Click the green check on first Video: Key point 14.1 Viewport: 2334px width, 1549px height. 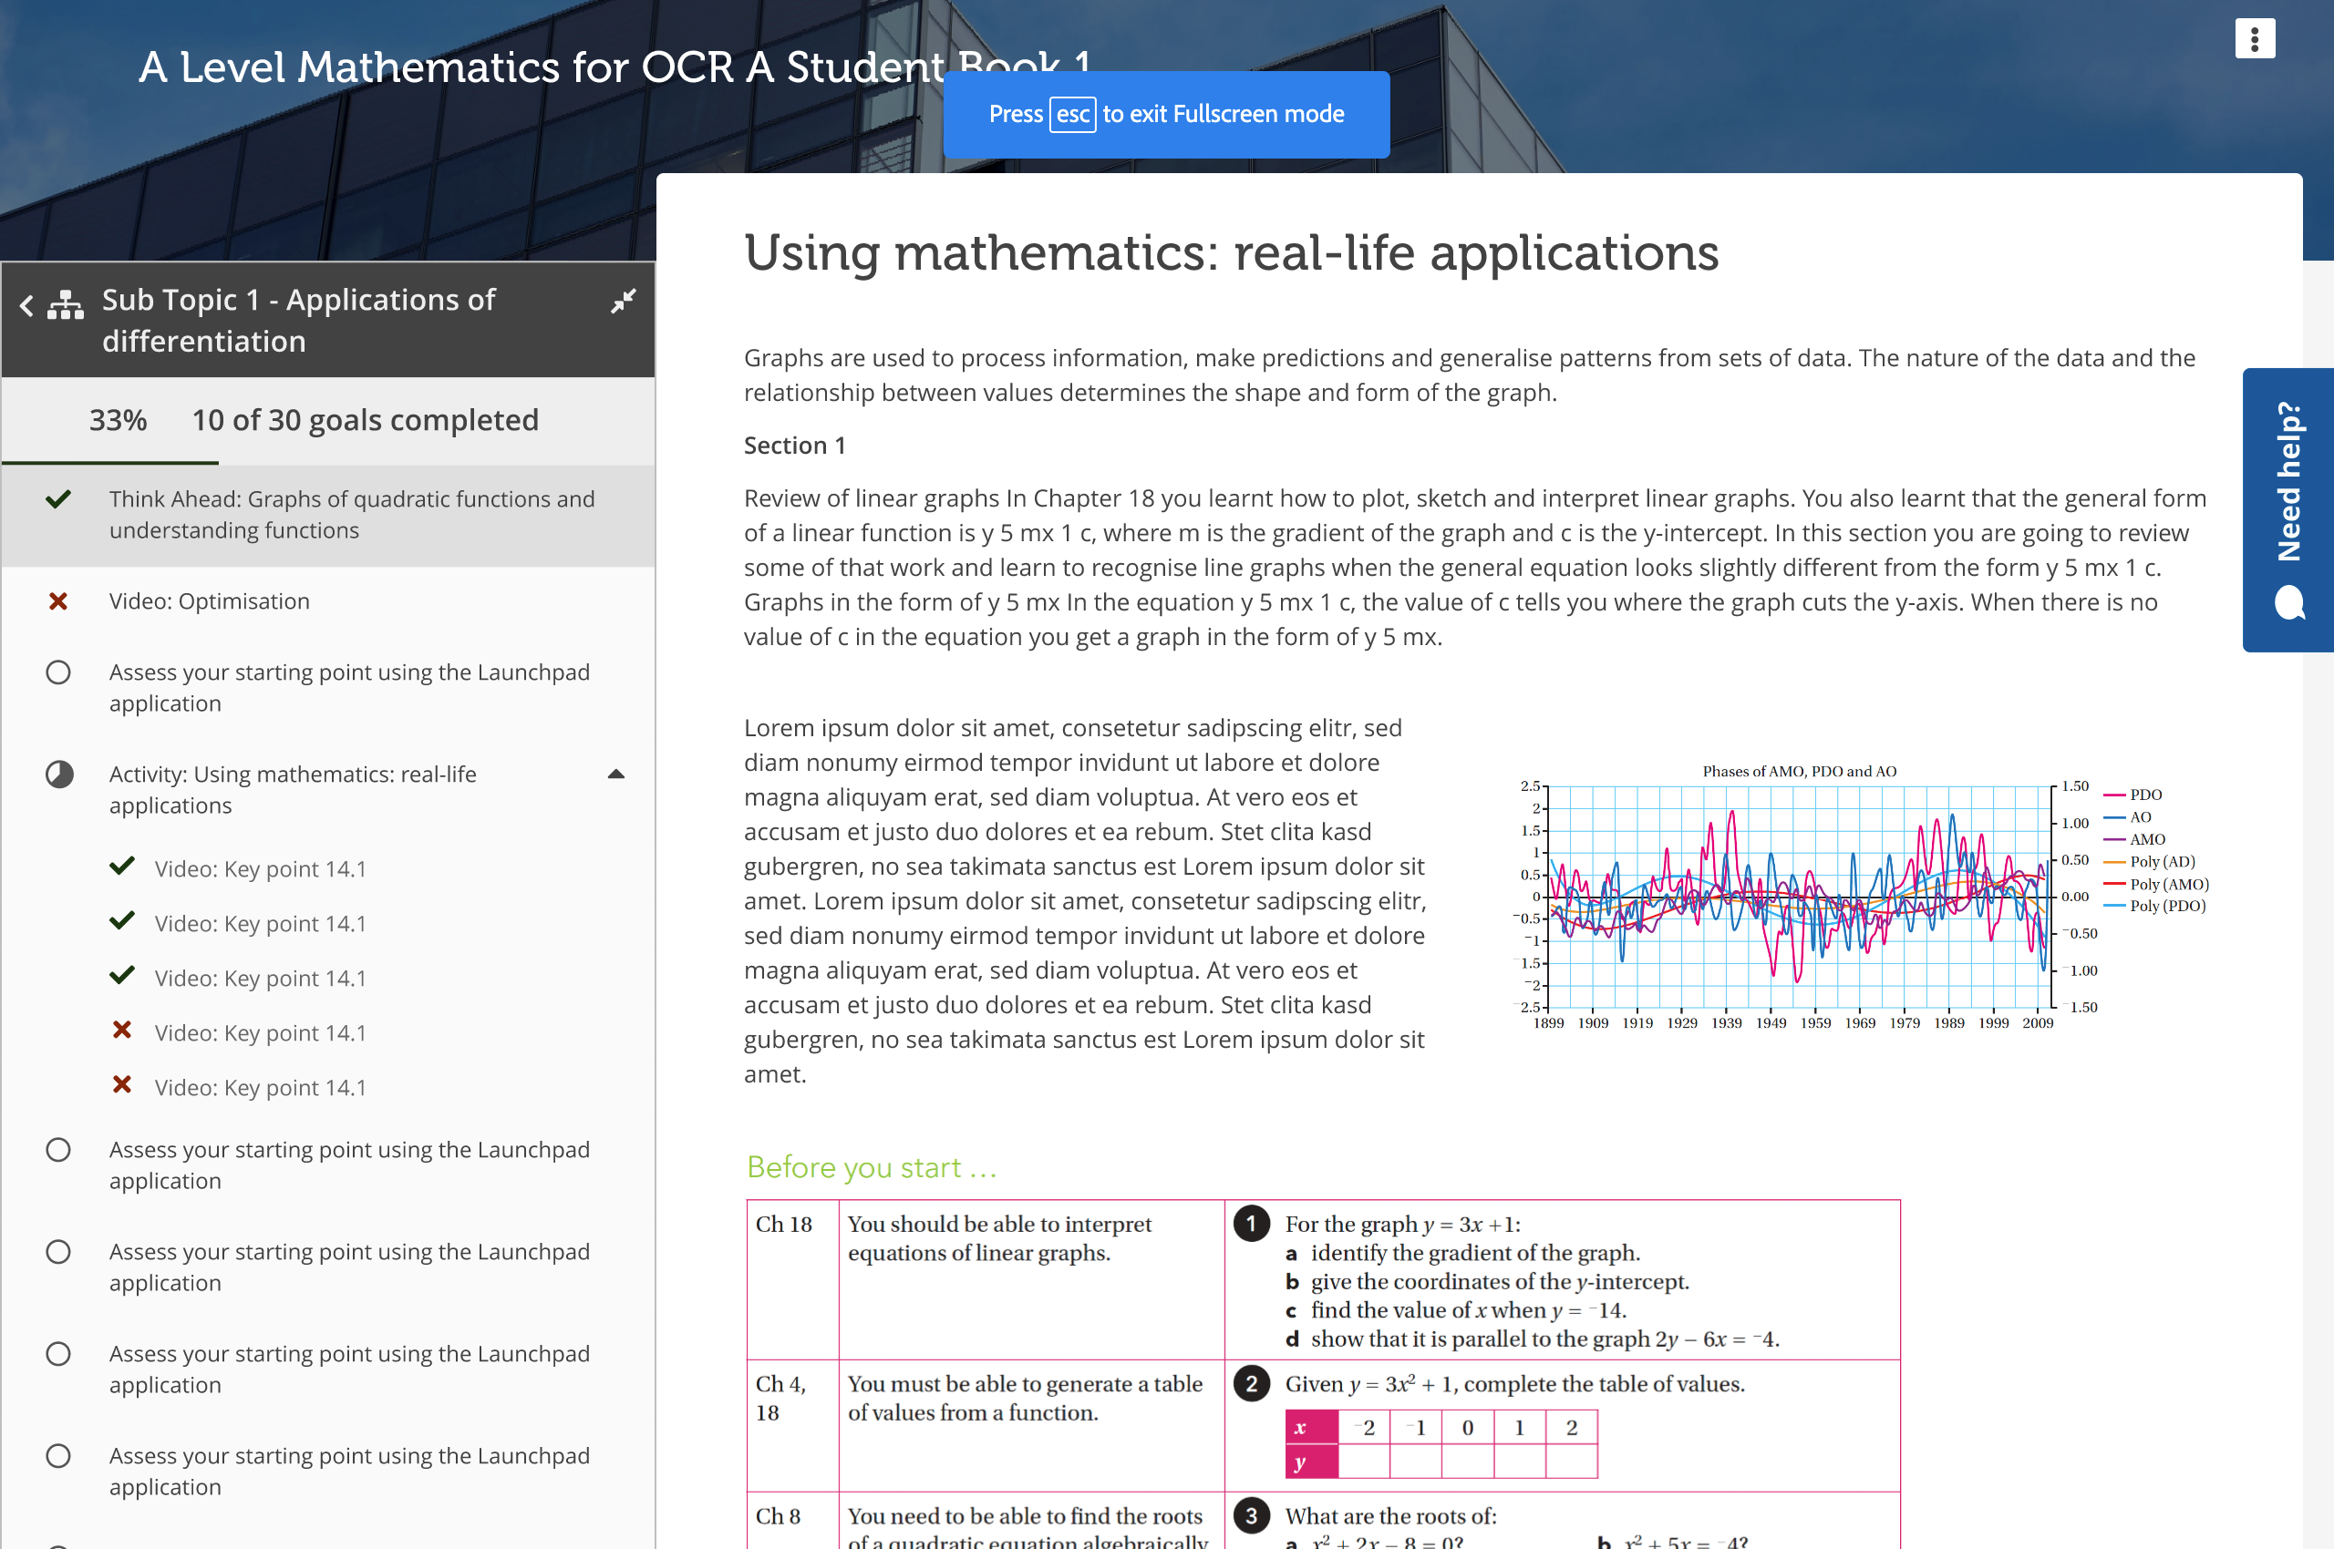pos(121,867)
